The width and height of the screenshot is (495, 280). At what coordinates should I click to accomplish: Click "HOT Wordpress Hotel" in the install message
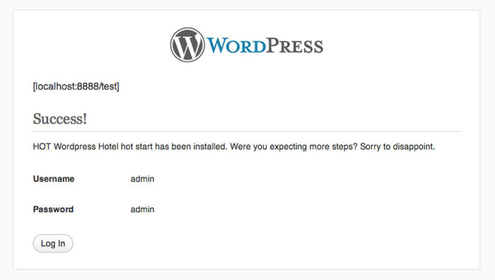point(76,146)
